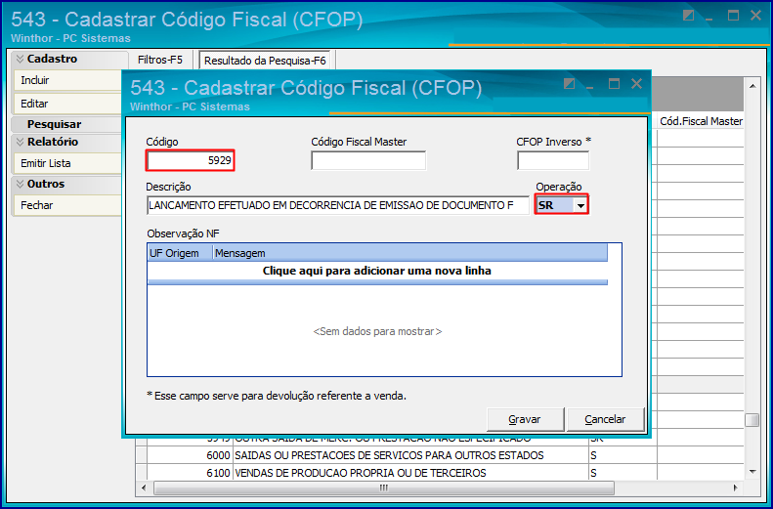
Task: Collapse the Outros section chevron
Action: (20, 184)
